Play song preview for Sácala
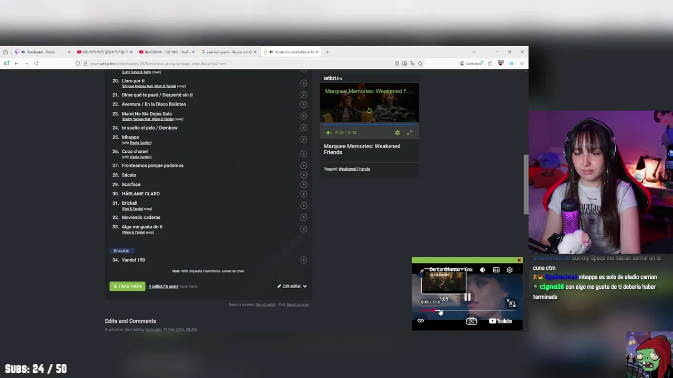 point(303,175)
